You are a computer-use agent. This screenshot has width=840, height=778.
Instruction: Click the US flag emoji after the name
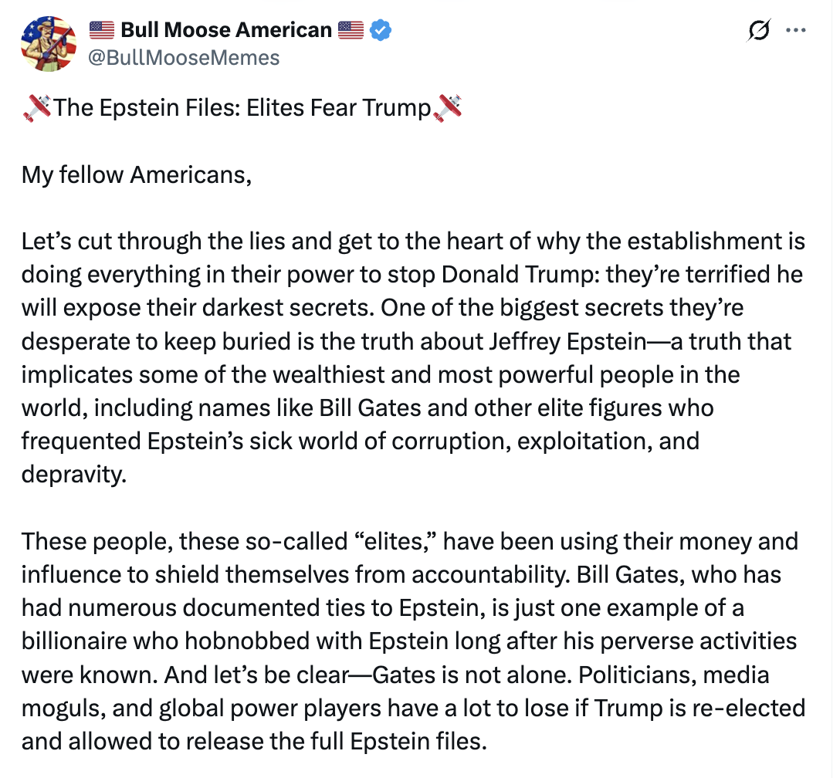[x=351, y=31]
